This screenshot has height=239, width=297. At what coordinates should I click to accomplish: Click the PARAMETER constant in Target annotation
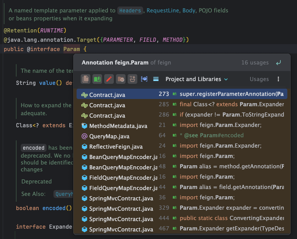[x=118, y=40]
